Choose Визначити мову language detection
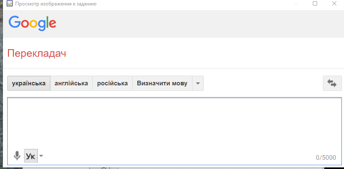Screen dimensions: 344x169 tap(162, 83)
